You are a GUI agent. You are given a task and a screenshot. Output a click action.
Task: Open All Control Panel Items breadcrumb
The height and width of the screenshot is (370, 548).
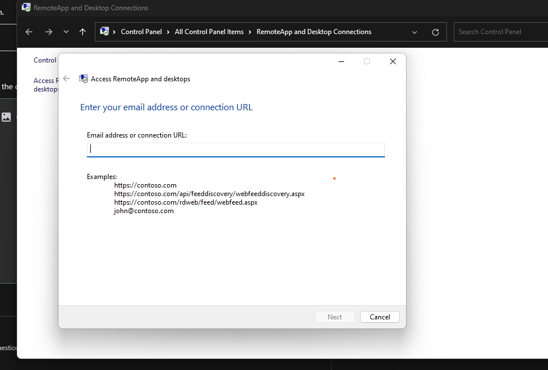[209, 32]
